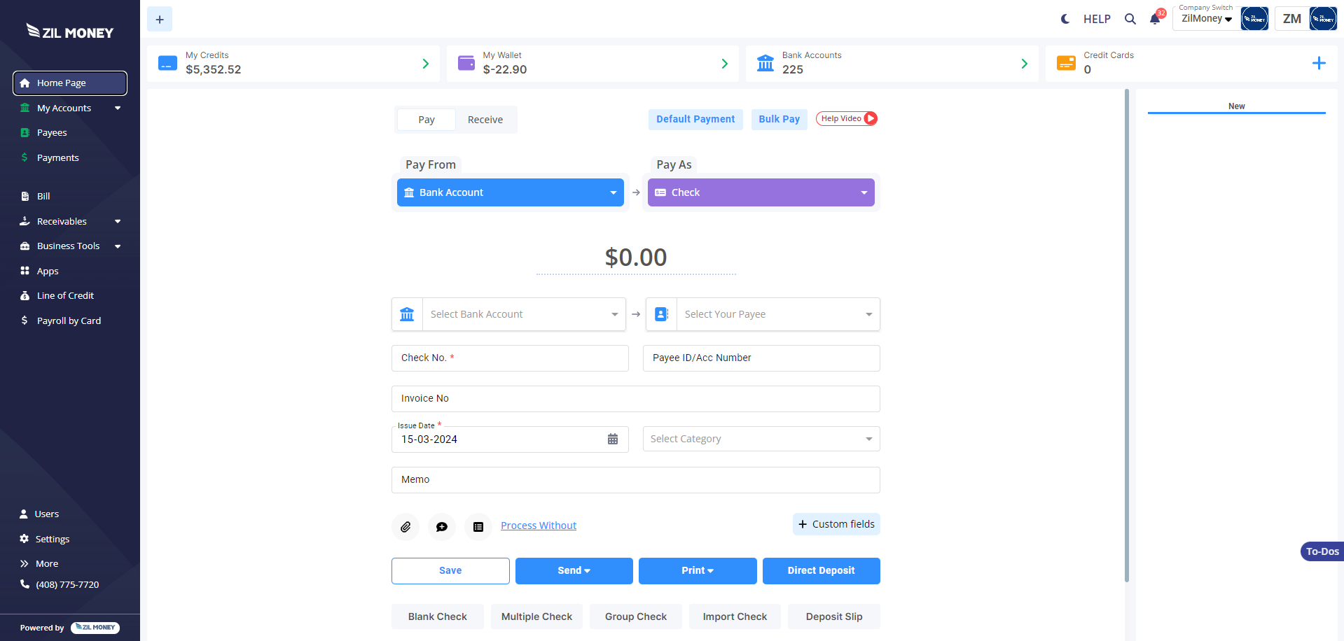
Task: Click the Bulk Pay button
Action: [x=780, y=119]
